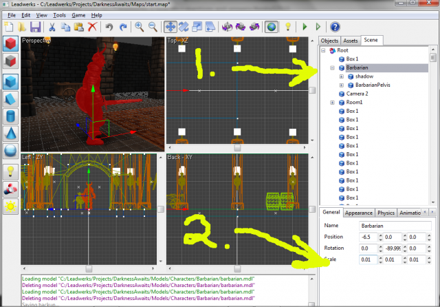Open the Physics properties tab
440x307 pixels.
pos(386,213)
